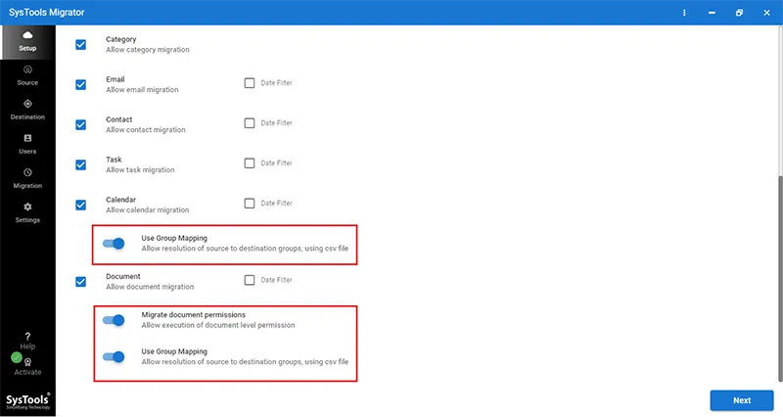The width and height of the screenshot is (783, 417).
Task: Click the 'SysTools Migrator' window title
Action: coord(46,13)
